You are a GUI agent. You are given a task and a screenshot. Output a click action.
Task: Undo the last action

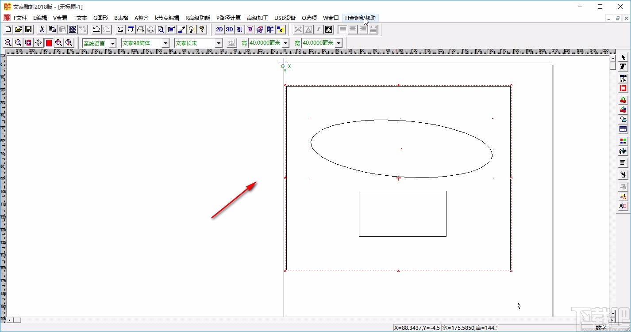96,30
